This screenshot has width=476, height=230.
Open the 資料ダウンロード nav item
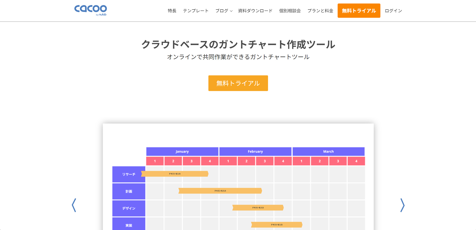(255, 11)
